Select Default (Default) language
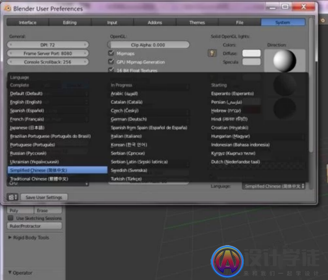This screenshot has width=328, height=280. (58, 94)
